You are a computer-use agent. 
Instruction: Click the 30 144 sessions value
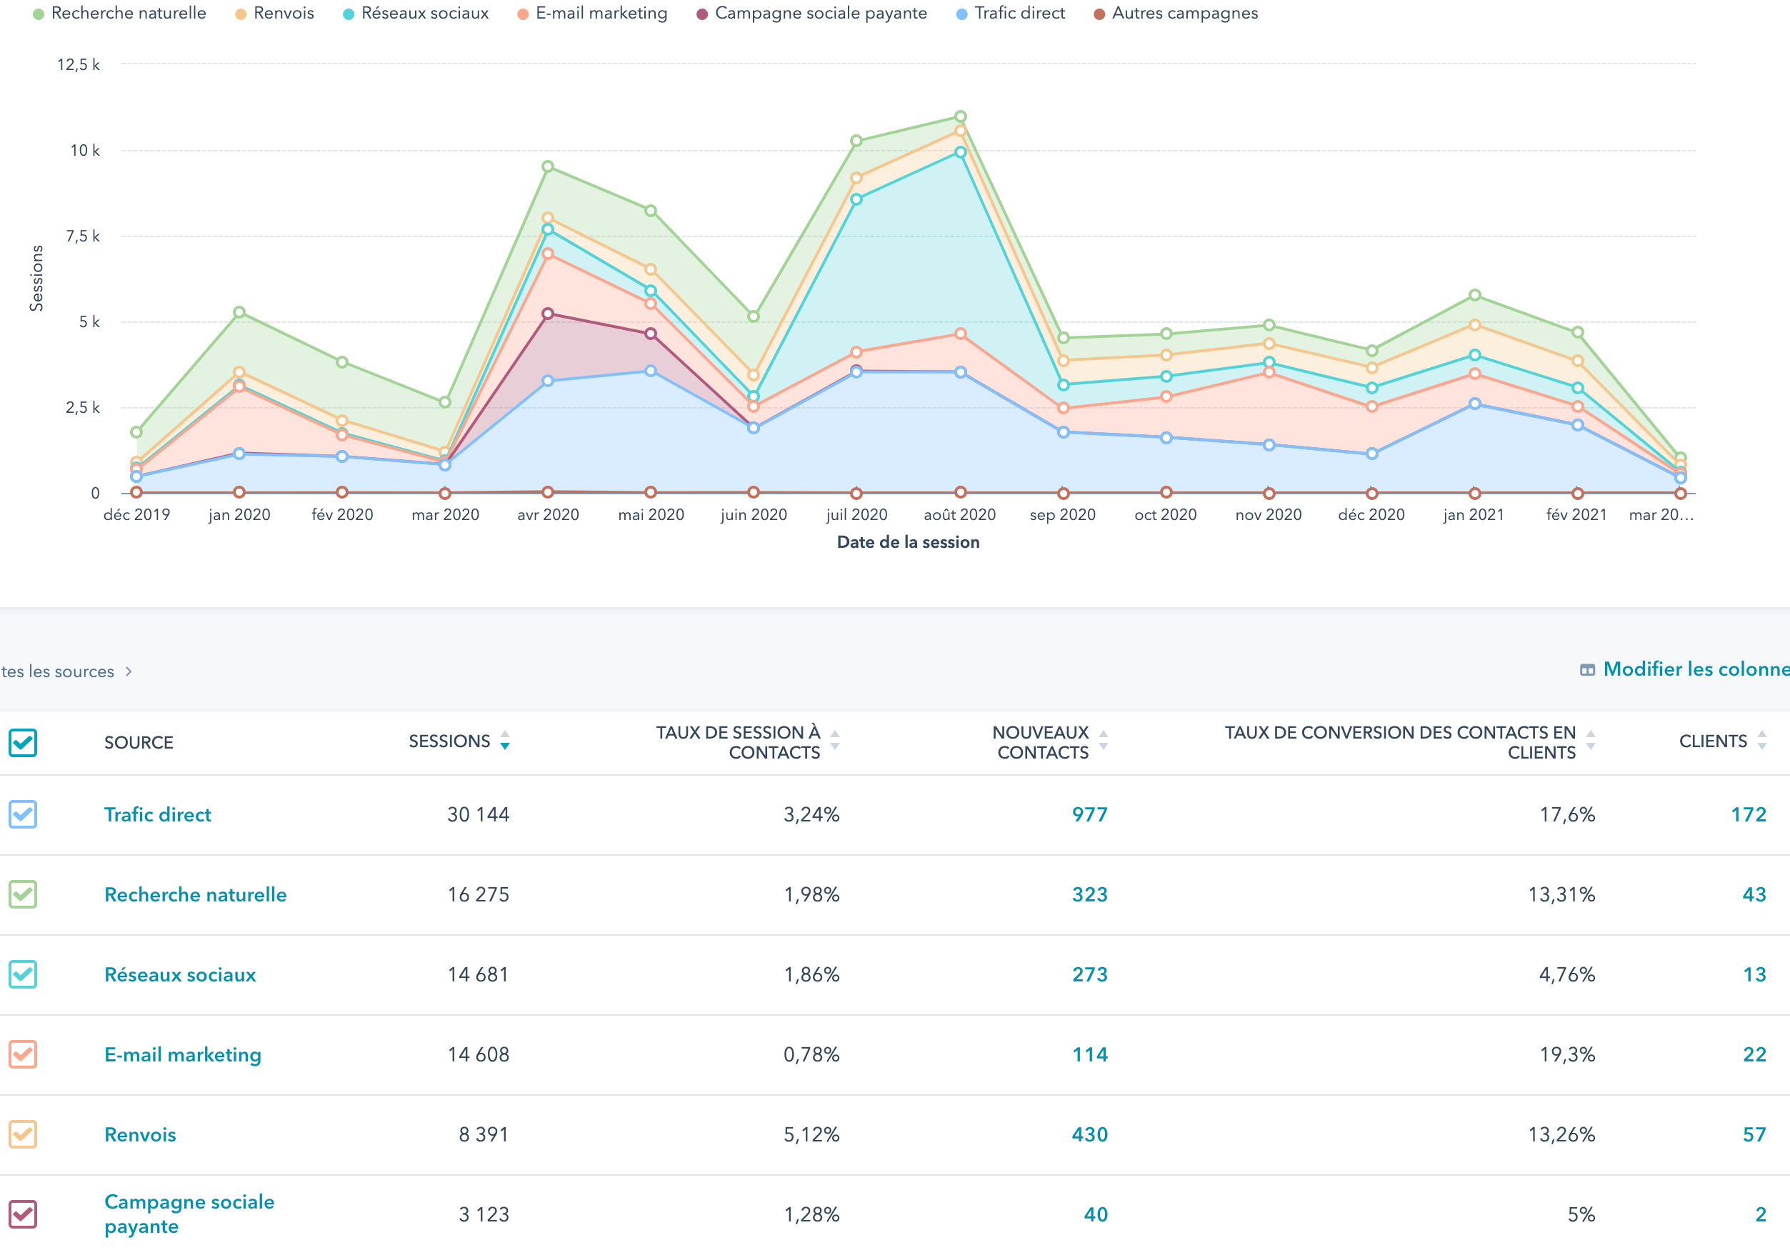[478, 814]
